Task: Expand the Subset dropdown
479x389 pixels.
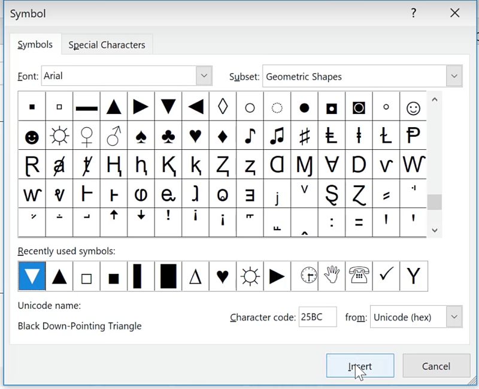Action: (x=454, y=76)
